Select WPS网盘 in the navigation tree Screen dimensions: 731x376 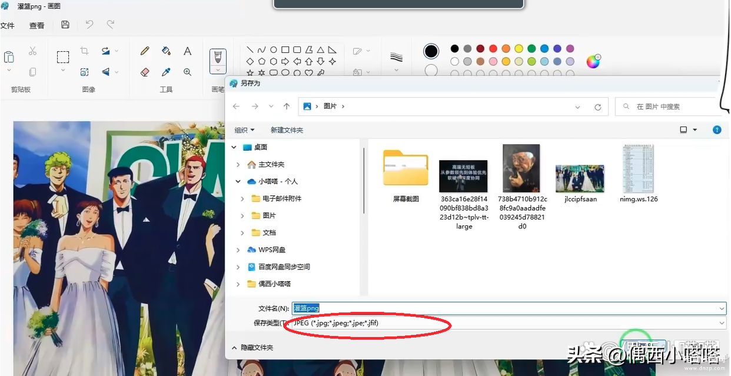tap(272, 250)
